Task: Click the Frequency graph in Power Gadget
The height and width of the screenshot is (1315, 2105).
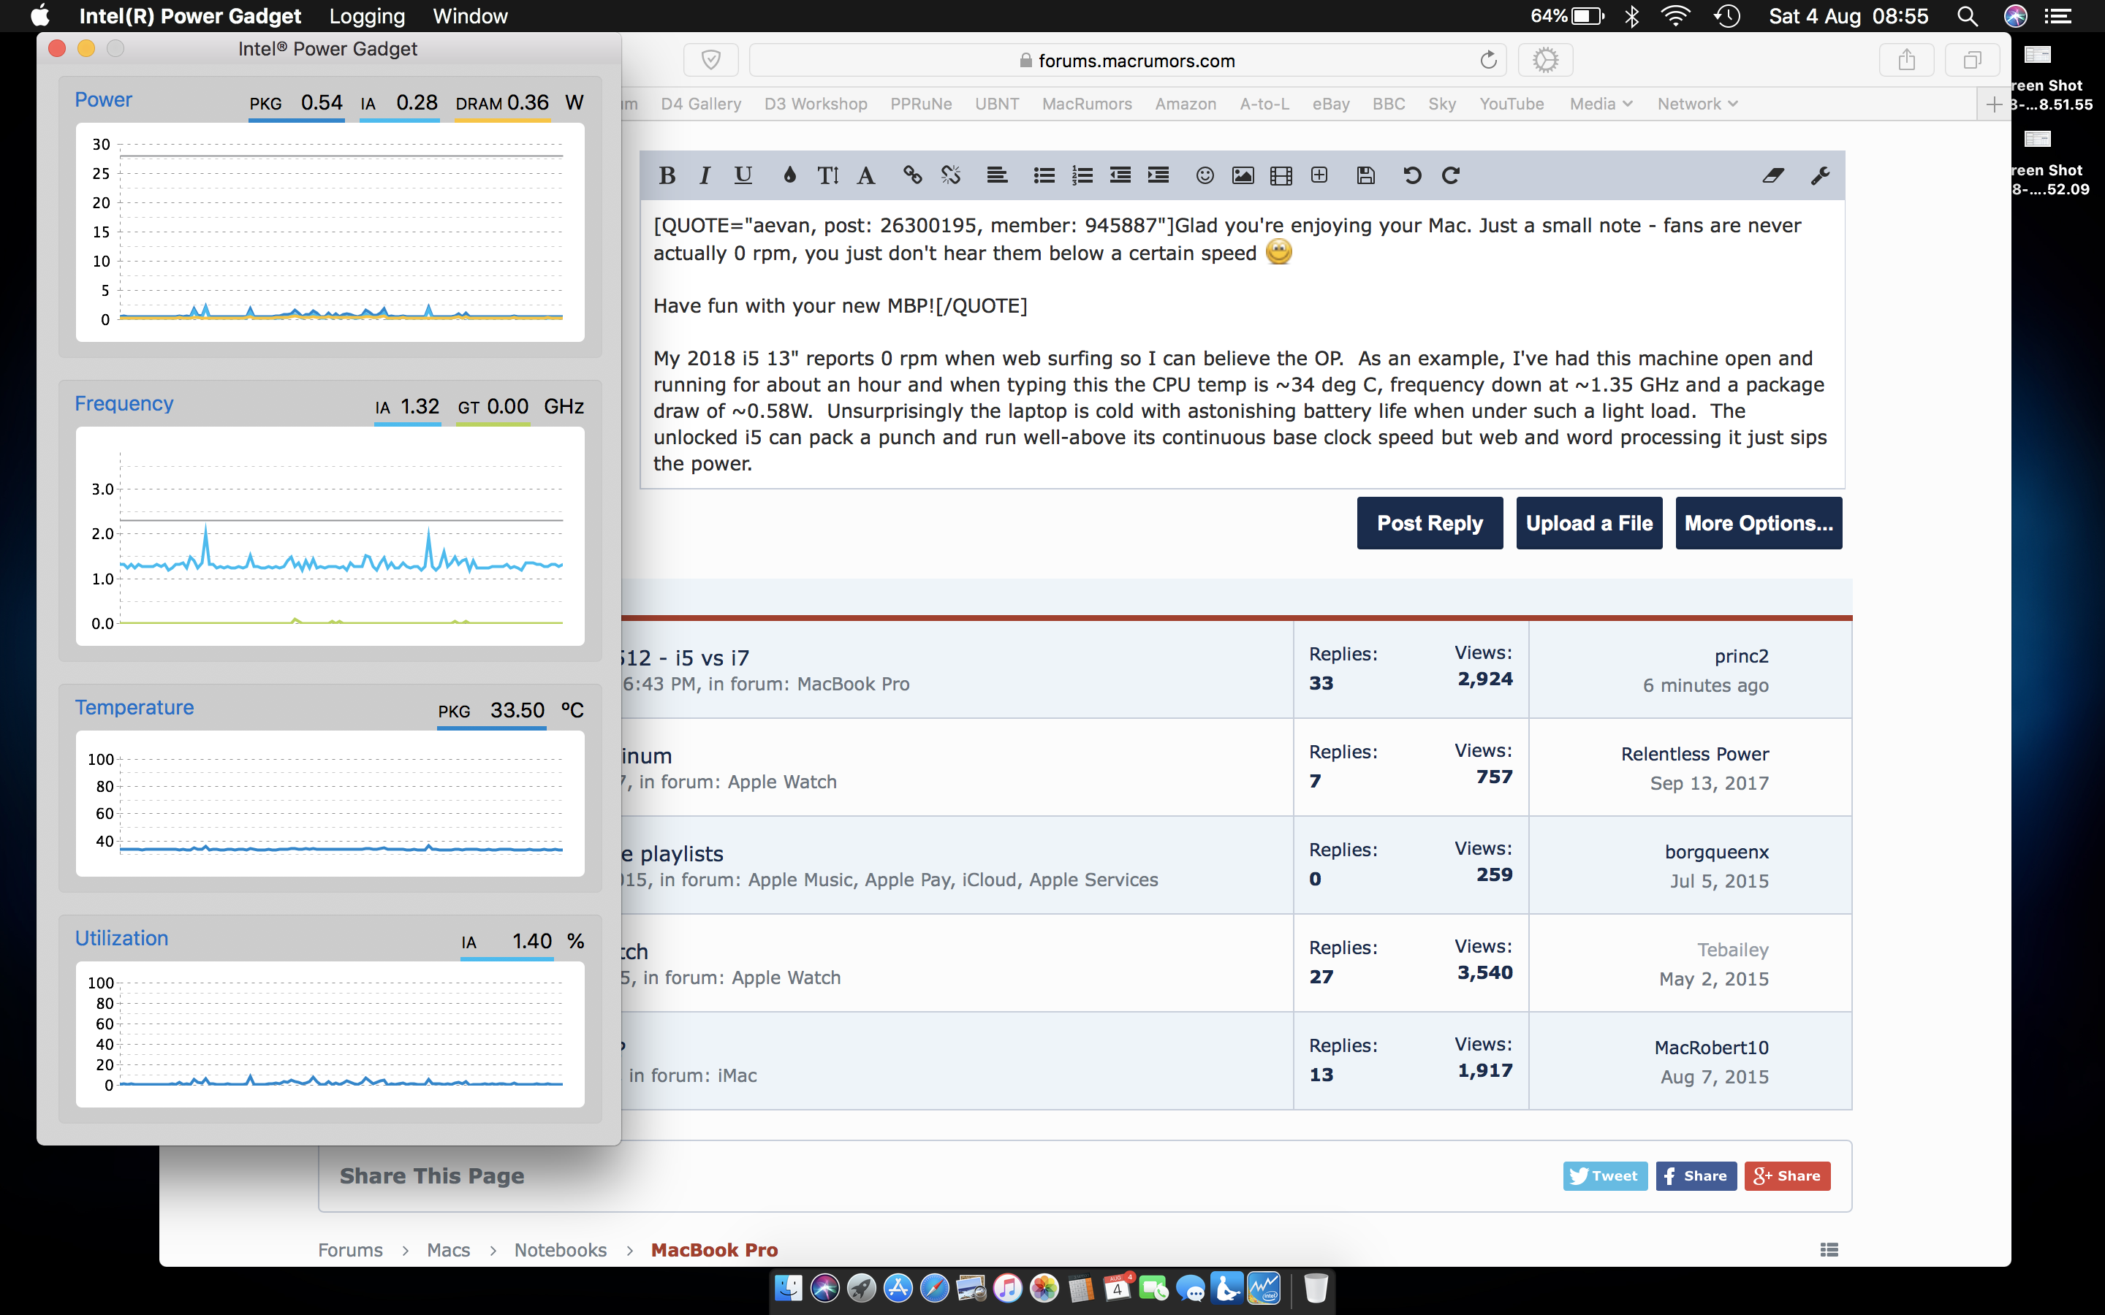Action: 330,535
